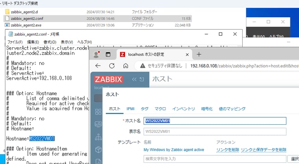
Task: Switch to the ホスト tab in host dialog
Action: tap(114, 109)
